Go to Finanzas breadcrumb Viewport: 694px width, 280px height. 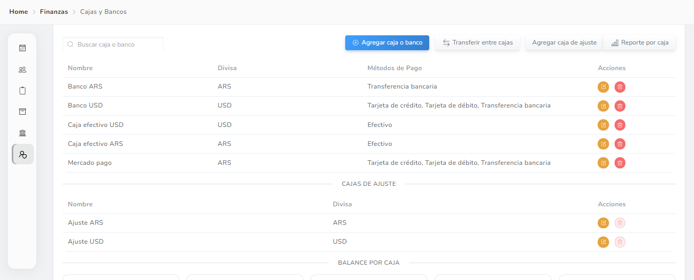coord(54,12)
